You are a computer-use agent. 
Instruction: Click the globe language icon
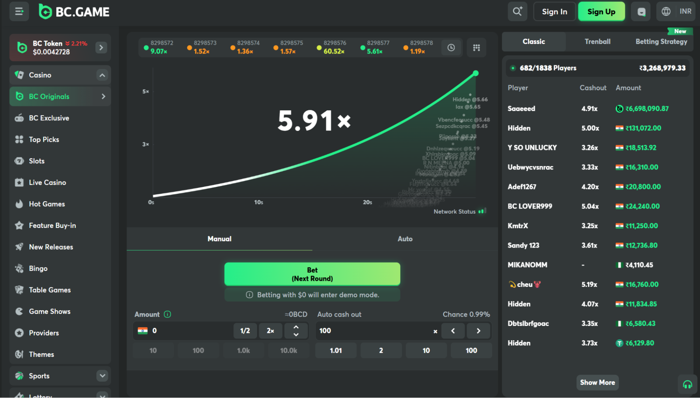[666, 12]
